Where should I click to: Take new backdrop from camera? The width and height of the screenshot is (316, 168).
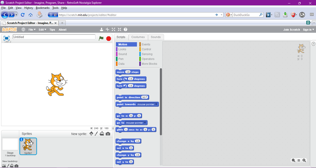[16, 166]
